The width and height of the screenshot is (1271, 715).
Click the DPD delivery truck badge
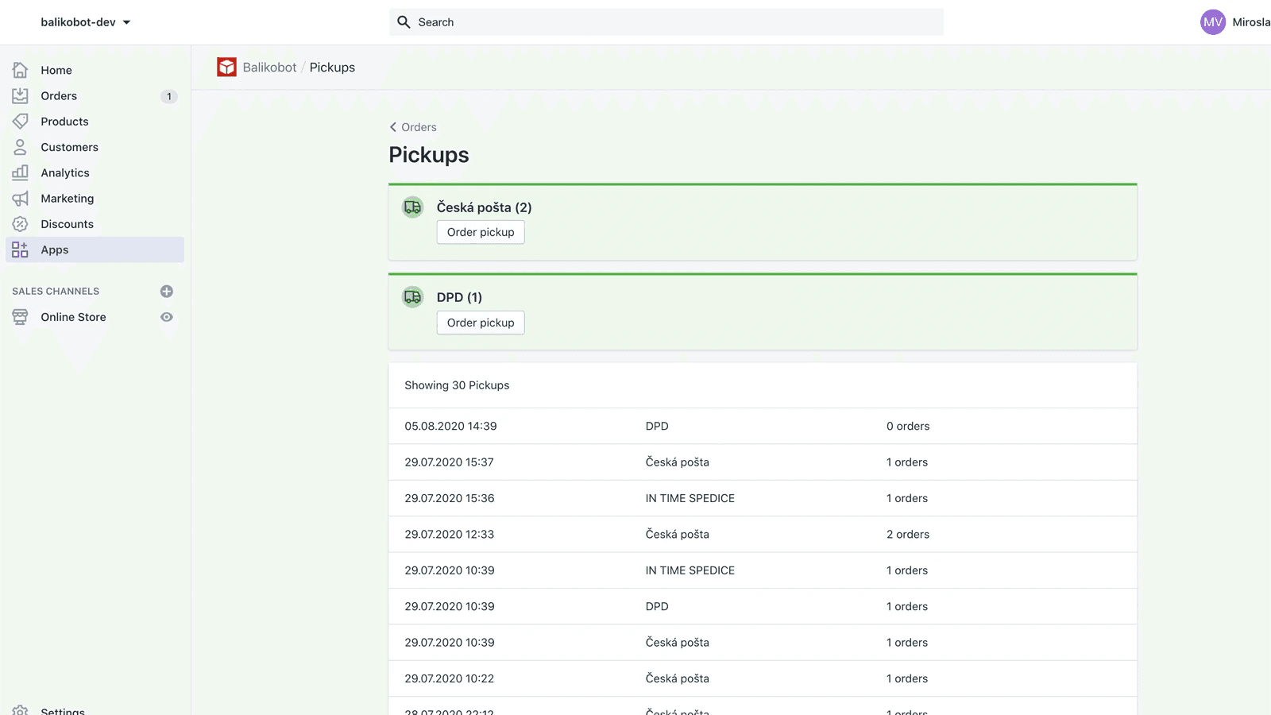[x=412, y=296]
